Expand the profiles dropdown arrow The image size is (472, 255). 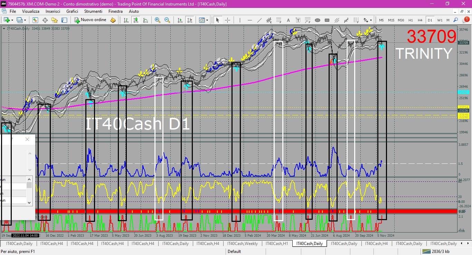tap(25, 20)
